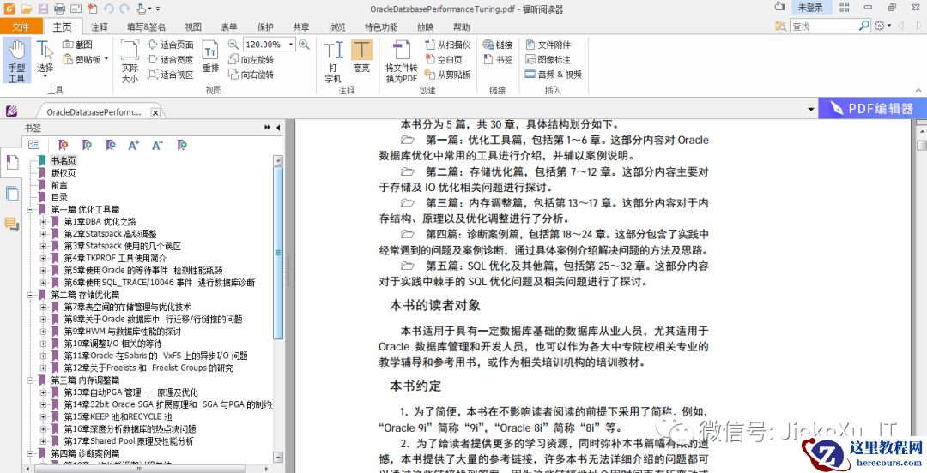This screenshot has width=927, height=473.
Task: Open the PDF编辑器 button
Action: click(x=873, y=109)
